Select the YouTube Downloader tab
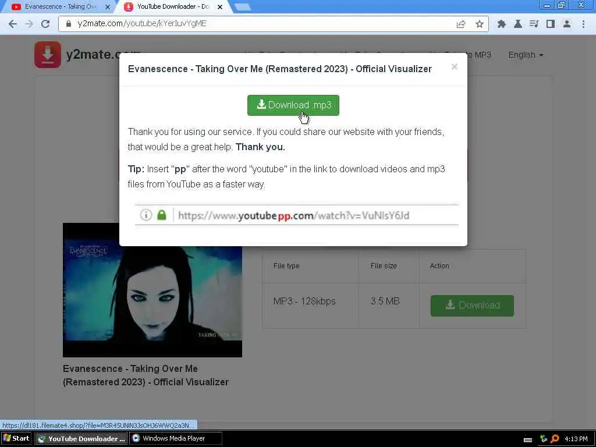Screen dimensions: 596x447 point(173,6)
